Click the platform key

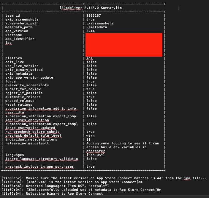click(x=14, y=58)
